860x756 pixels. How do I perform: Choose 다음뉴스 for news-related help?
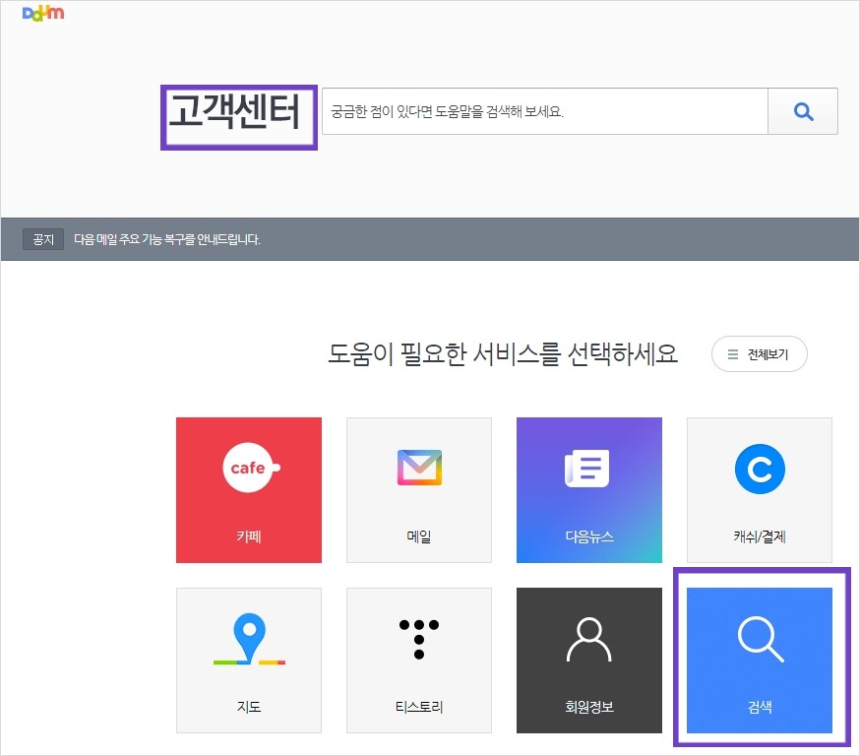point(588,489)
